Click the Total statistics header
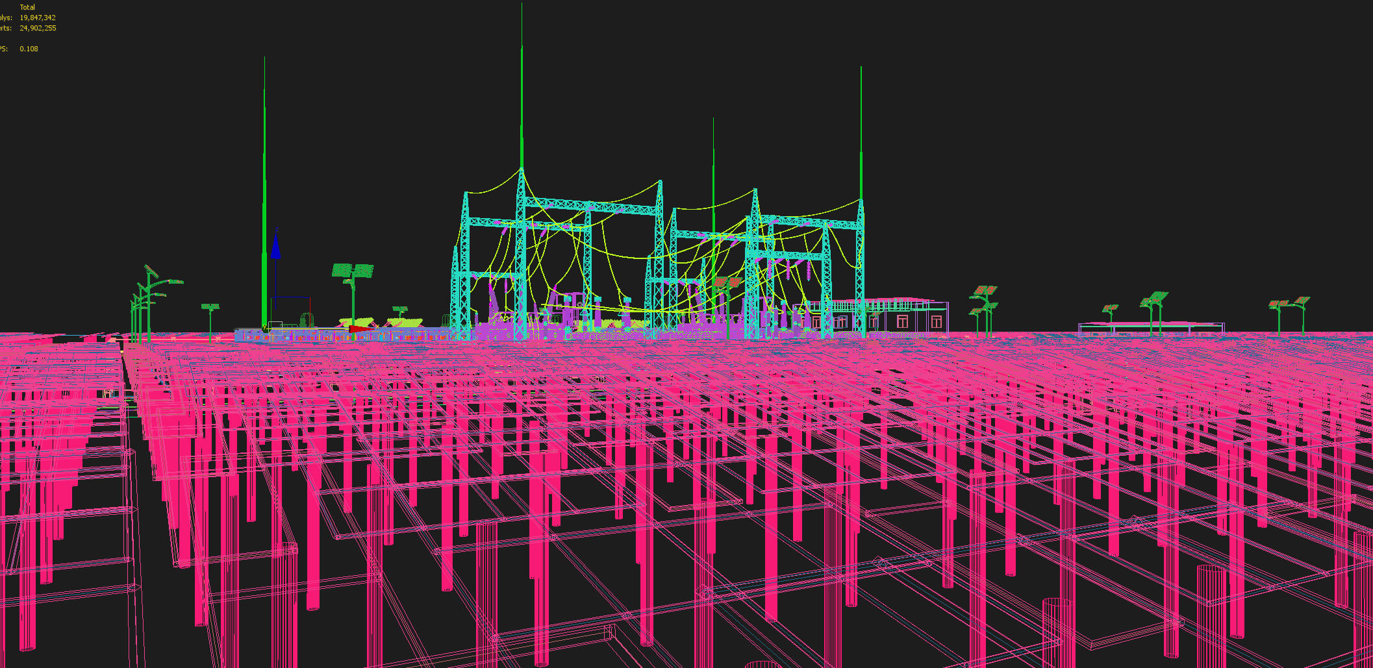The image size is (1373, 668). point(27,7)
